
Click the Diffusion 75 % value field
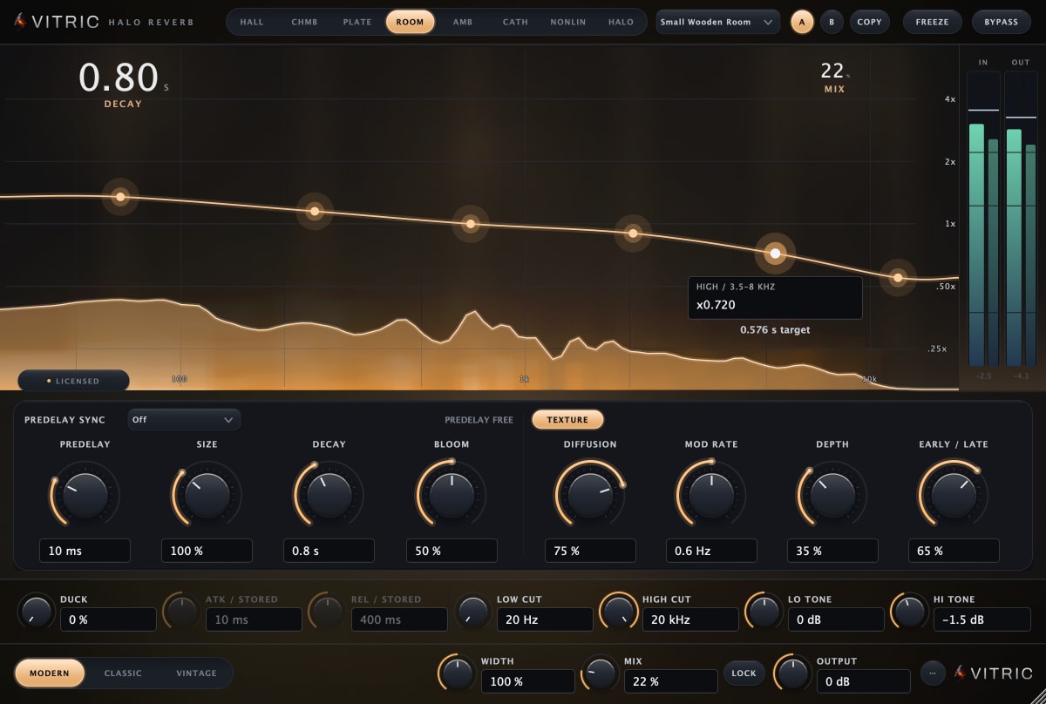590,551
